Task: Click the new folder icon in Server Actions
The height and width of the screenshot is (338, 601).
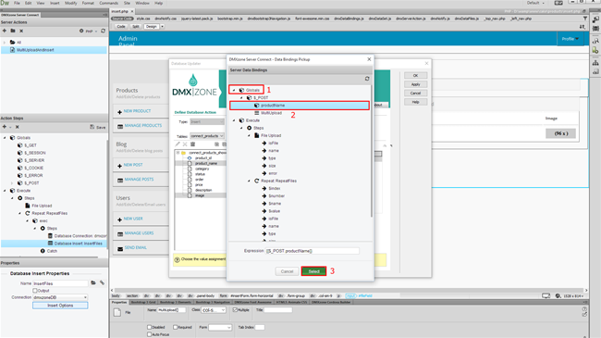Action: pos(13,31)
